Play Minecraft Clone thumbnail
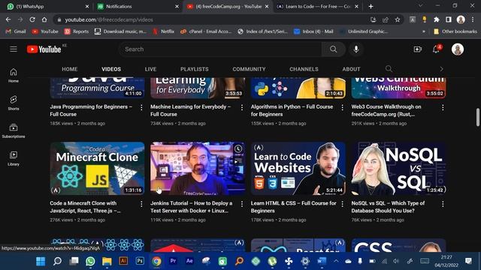 [97, 168]
